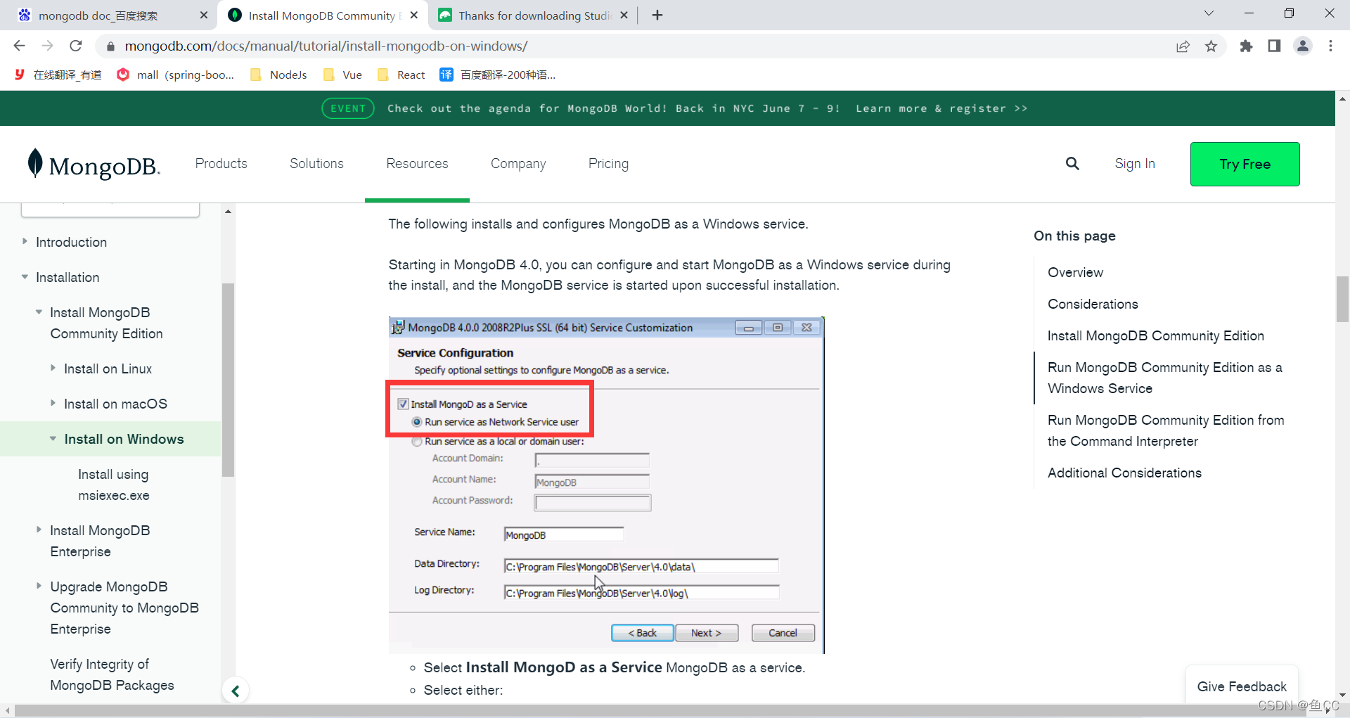1350x718 pixels.
Task: Jump to Run MongoDB Community Edition as Windows Service
Action: [x=1164, y=378]
